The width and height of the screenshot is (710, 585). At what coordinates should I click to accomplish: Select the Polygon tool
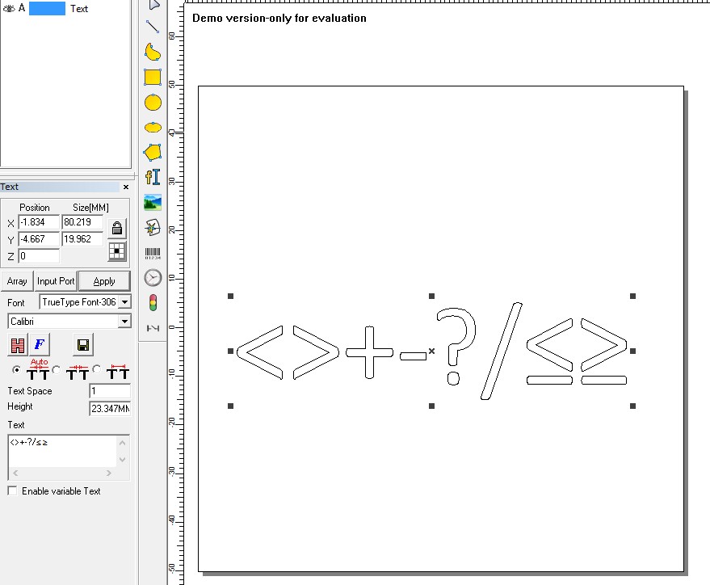[152, 152]
